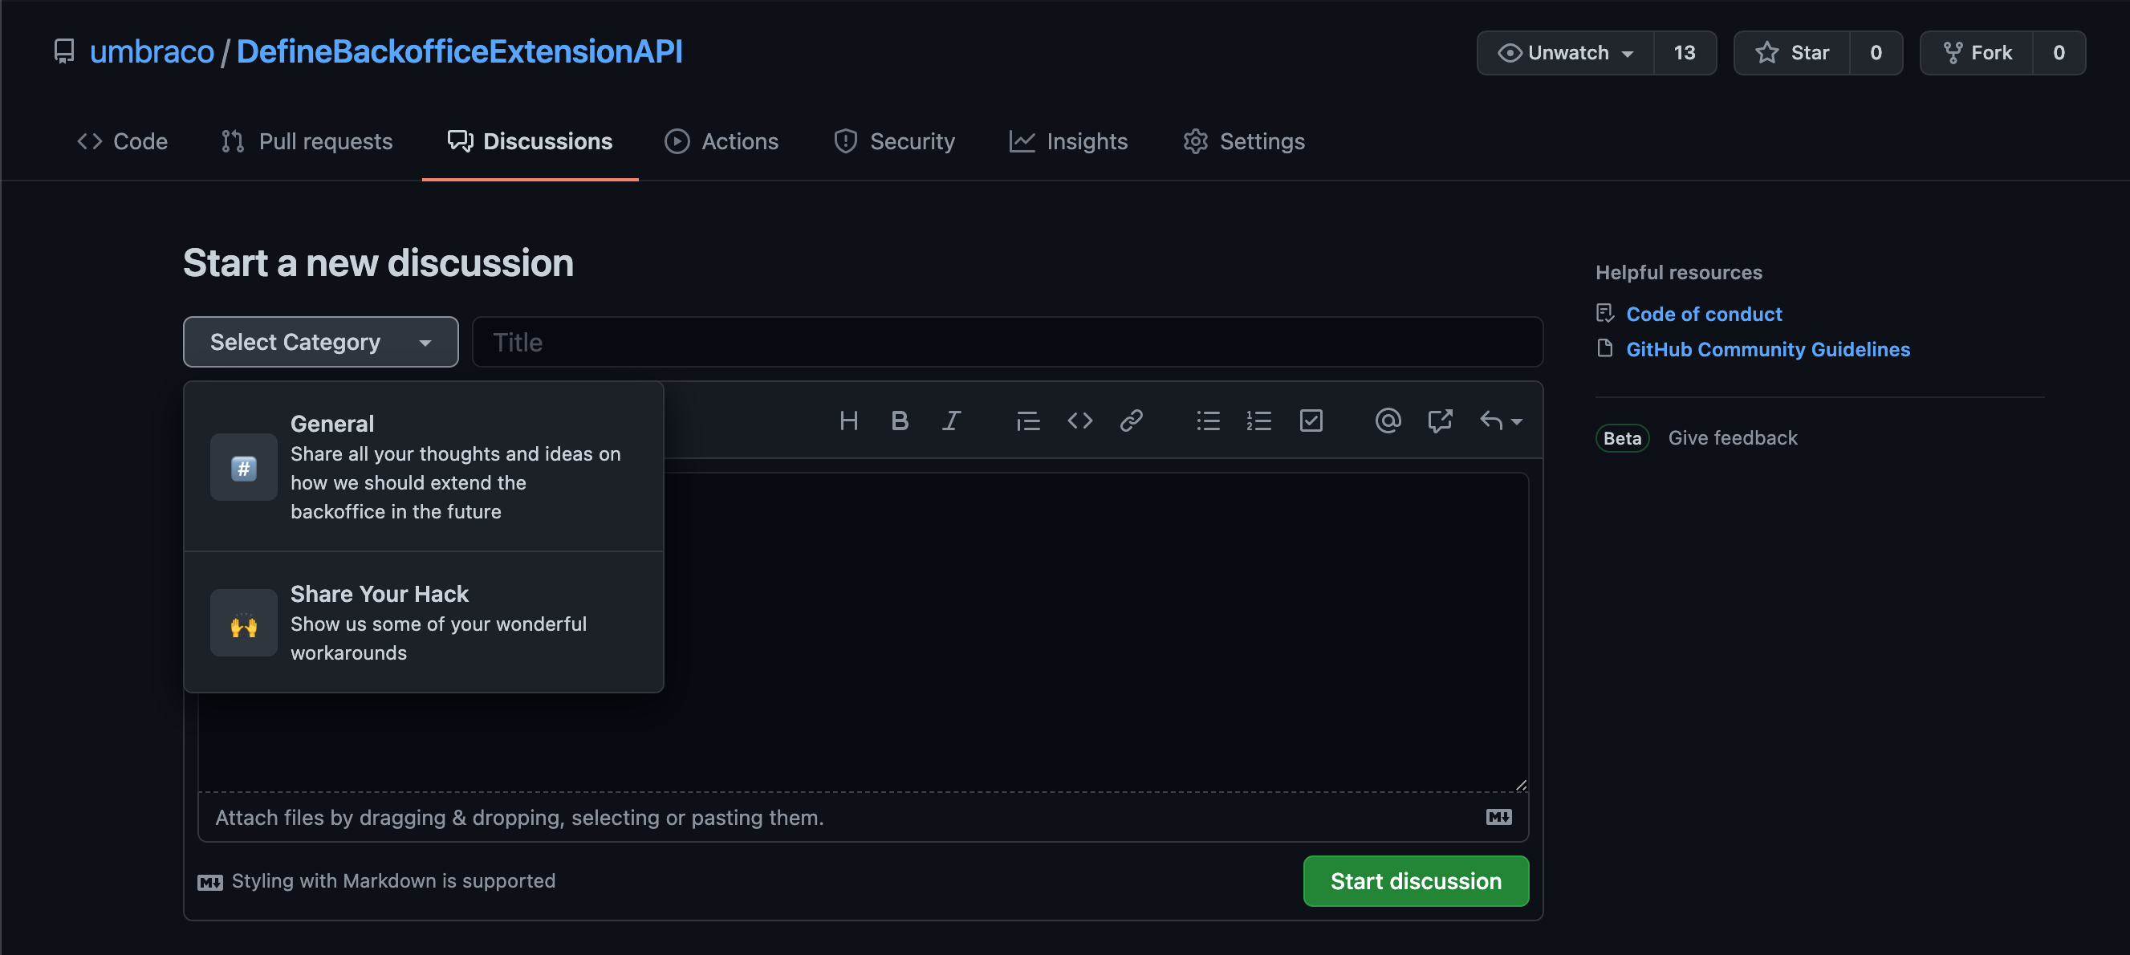The height and width of the screenshot is (955, 2130).
Task: Open the Unwatch notifications dropdown
Action: pyautogui.click(x=1565, y=53)
